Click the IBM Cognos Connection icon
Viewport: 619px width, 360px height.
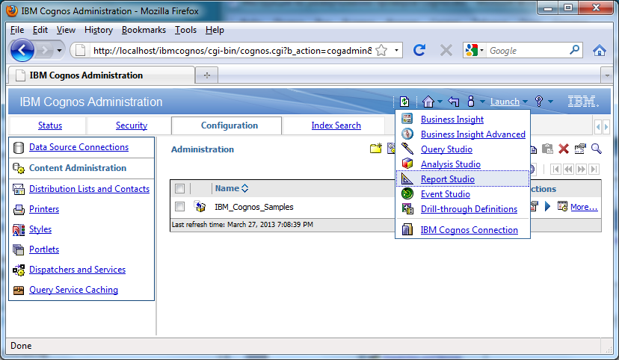407,229
